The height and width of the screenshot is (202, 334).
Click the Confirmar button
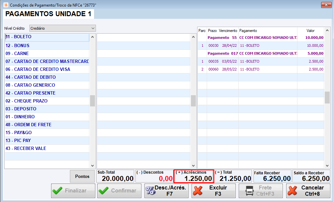pyautogui.click(x=119, y=191)
